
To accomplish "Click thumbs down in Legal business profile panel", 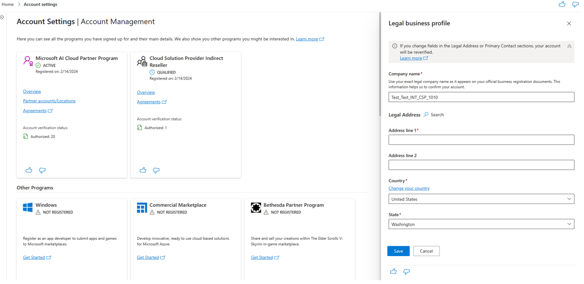I will [x=406, y=271].
